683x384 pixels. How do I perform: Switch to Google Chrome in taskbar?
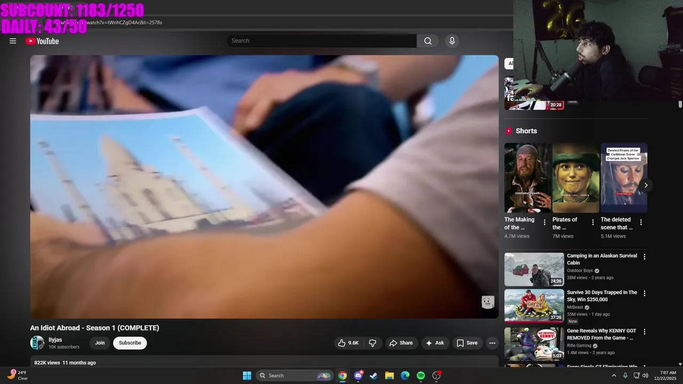click(343, 375)
